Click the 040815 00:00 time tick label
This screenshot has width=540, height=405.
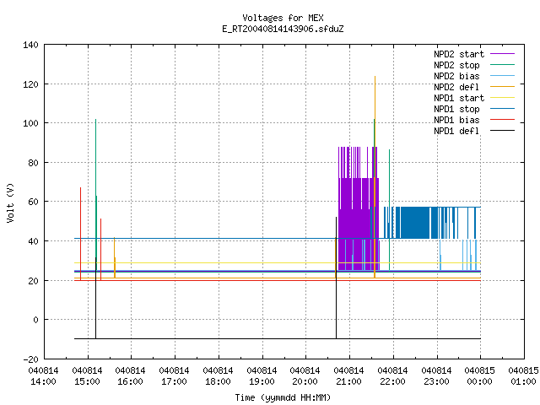480,376
